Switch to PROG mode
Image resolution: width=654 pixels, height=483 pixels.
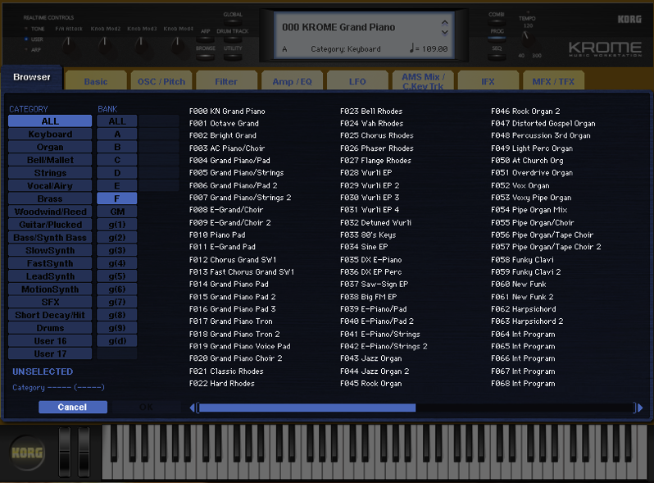pos(497,39)
